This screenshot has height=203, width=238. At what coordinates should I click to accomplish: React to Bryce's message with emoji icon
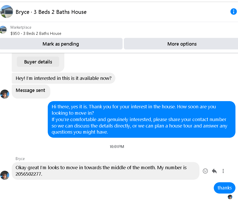click(205, 171)
